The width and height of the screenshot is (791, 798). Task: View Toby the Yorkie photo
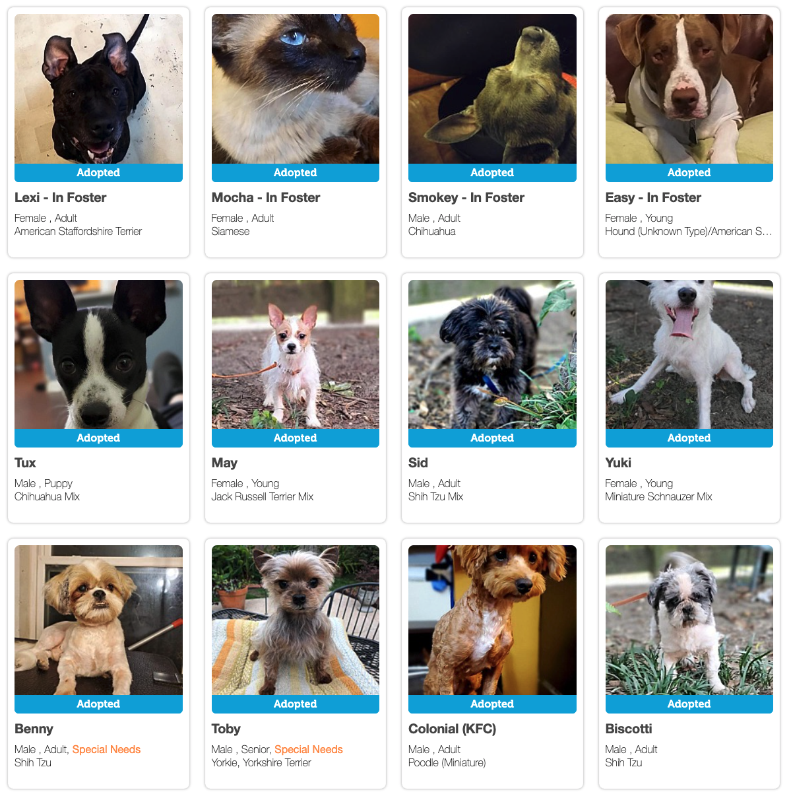(x=295, y=620)
